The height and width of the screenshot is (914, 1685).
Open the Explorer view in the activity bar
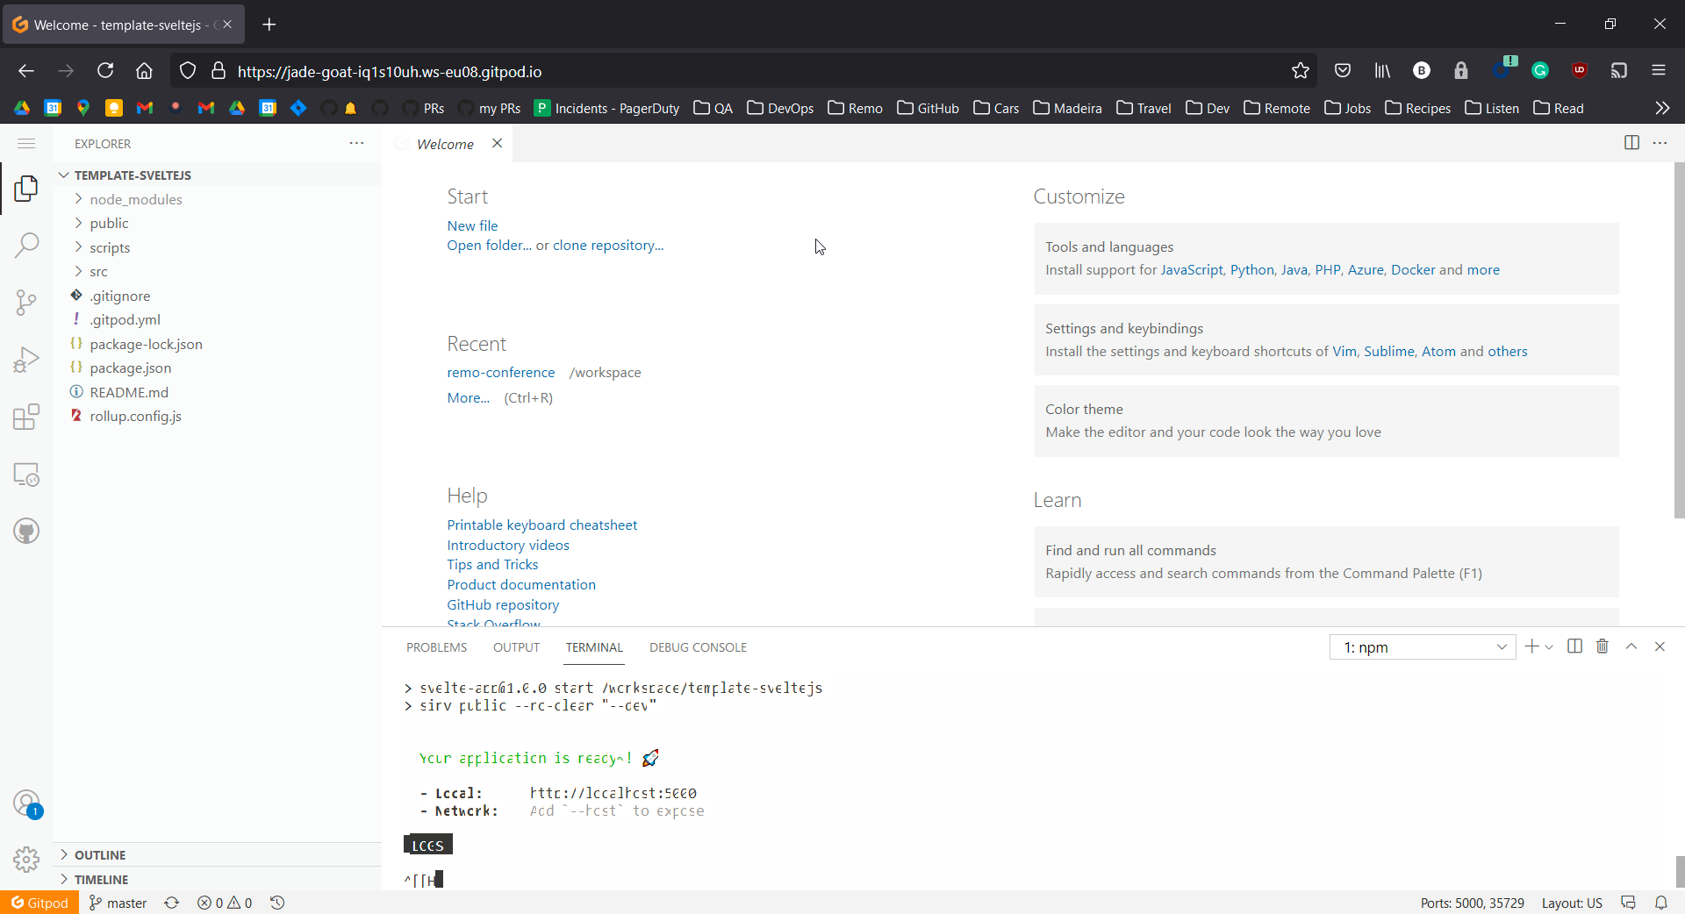[x=25, y=188]
